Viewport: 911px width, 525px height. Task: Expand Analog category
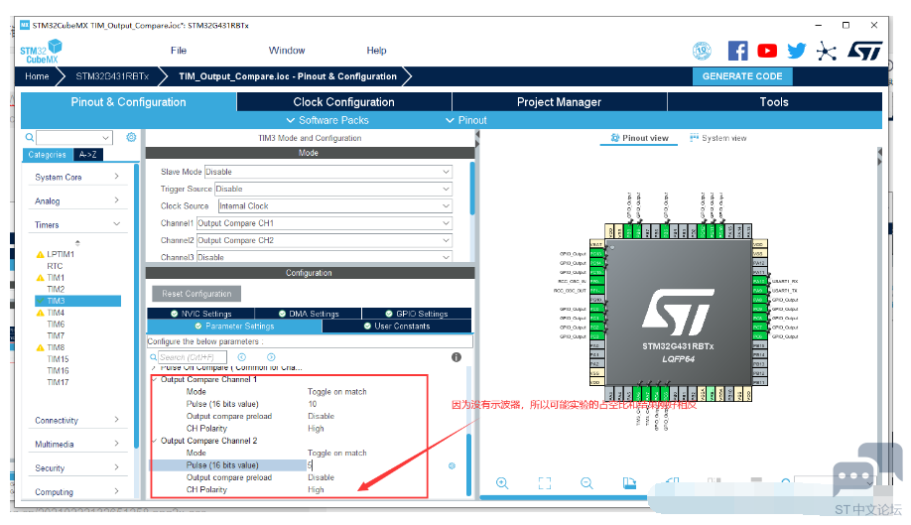[x=76, y=200]
